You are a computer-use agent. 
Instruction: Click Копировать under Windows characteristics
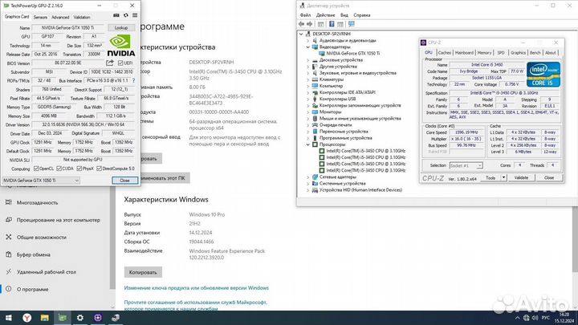tap(143, 272)
